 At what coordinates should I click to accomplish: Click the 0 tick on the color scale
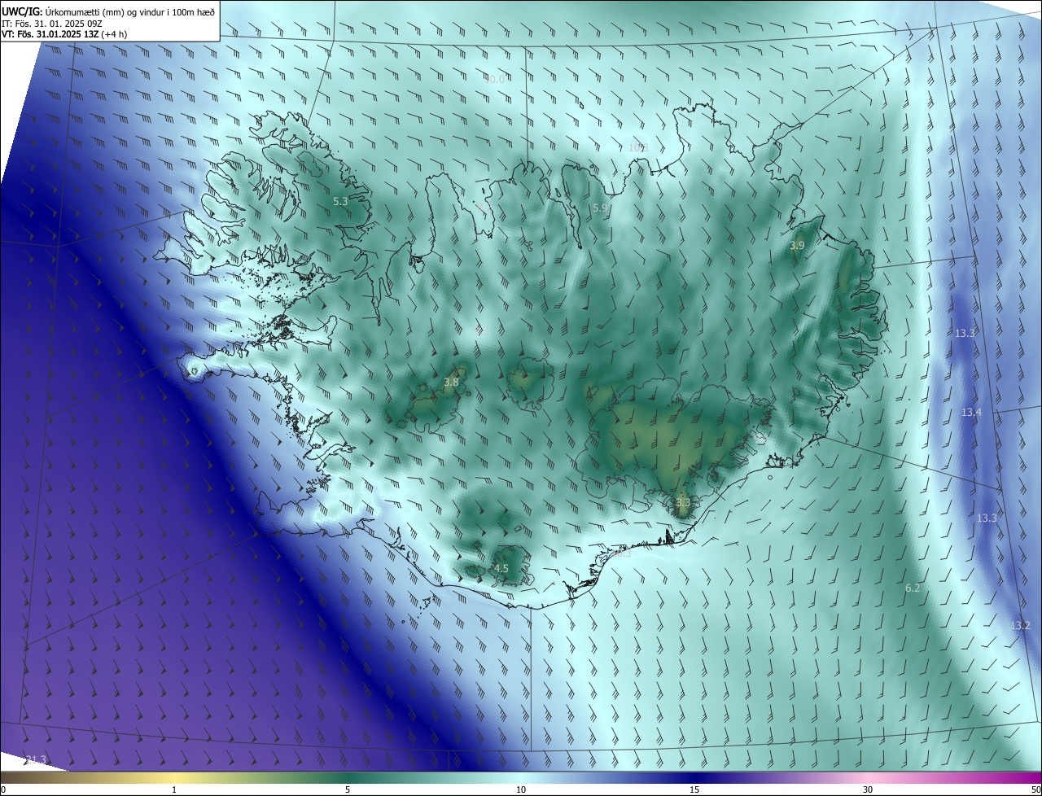coord(3,789)
